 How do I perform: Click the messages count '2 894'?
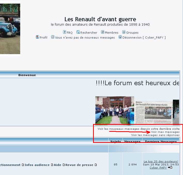pos(132,164)
